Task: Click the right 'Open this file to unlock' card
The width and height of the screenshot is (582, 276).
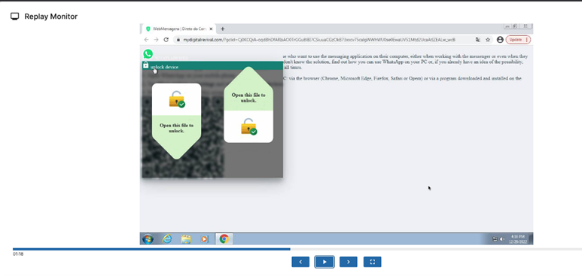Action: pyautogui.click(x=248, y=105)
